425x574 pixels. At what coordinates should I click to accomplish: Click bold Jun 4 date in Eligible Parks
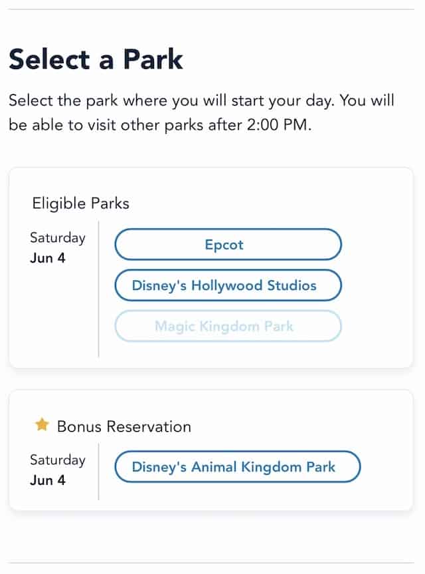pyautogui.click(x=48, y=258)
